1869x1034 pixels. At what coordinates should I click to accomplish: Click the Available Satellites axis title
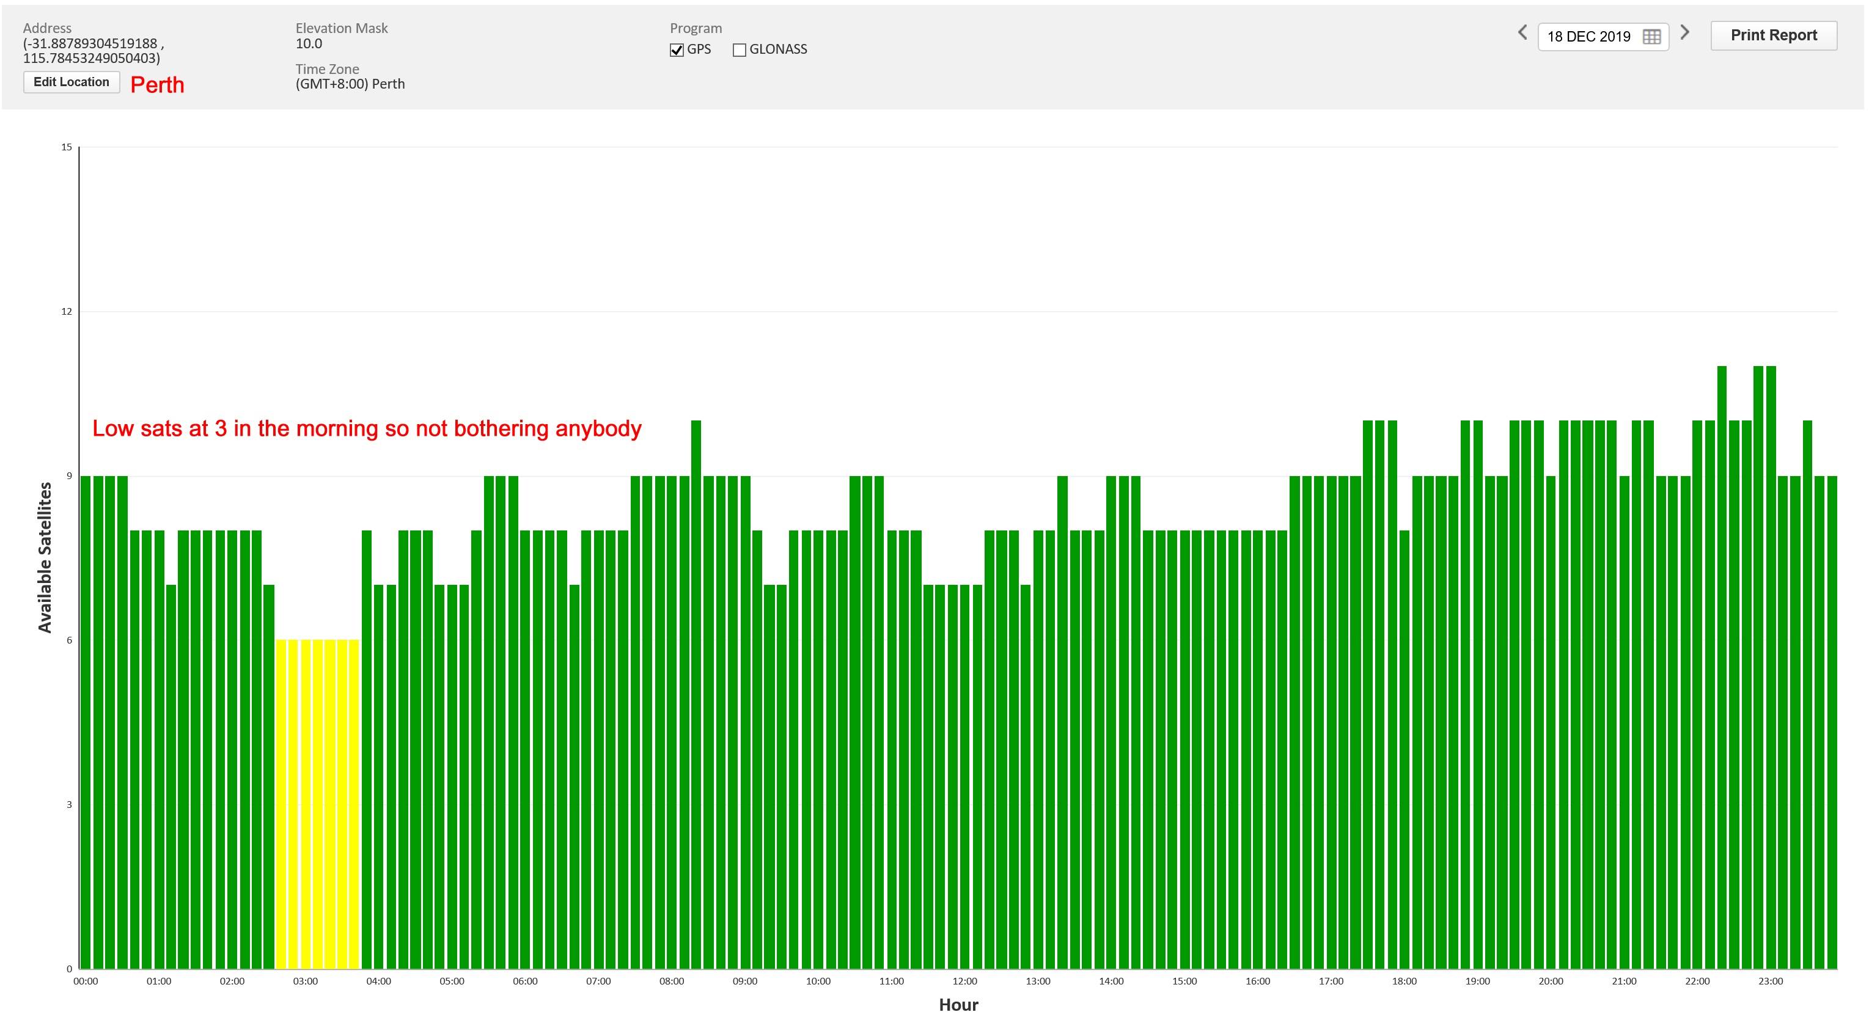click(45, 557)
